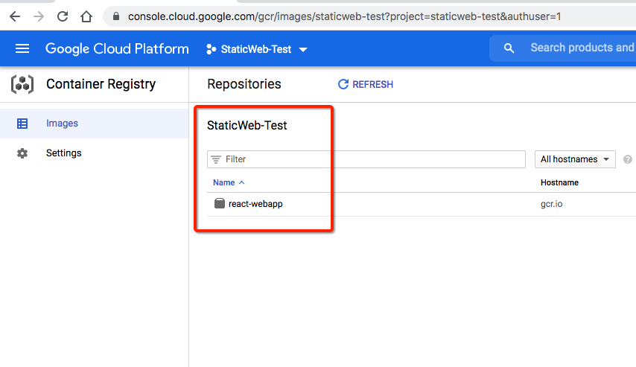Click the Settings gear icon
This screenshot has width=636, height=367.
point(22,153)
